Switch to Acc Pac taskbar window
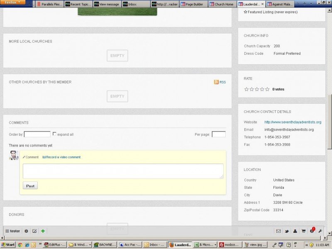 (x=130, y=244)
